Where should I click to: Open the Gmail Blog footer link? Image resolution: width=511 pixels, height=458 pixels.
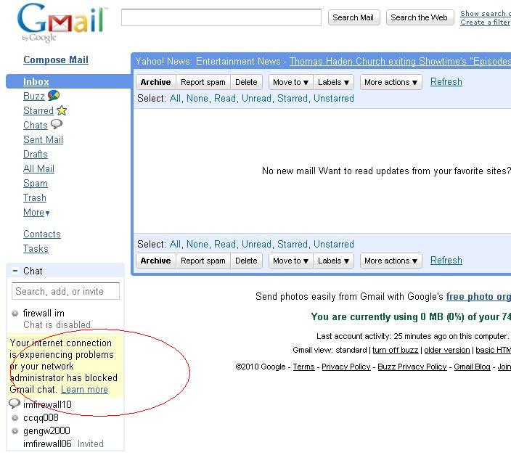[472, 367]
